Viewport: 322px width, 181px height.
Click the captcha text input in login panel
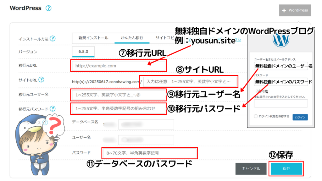pos(281,103)
